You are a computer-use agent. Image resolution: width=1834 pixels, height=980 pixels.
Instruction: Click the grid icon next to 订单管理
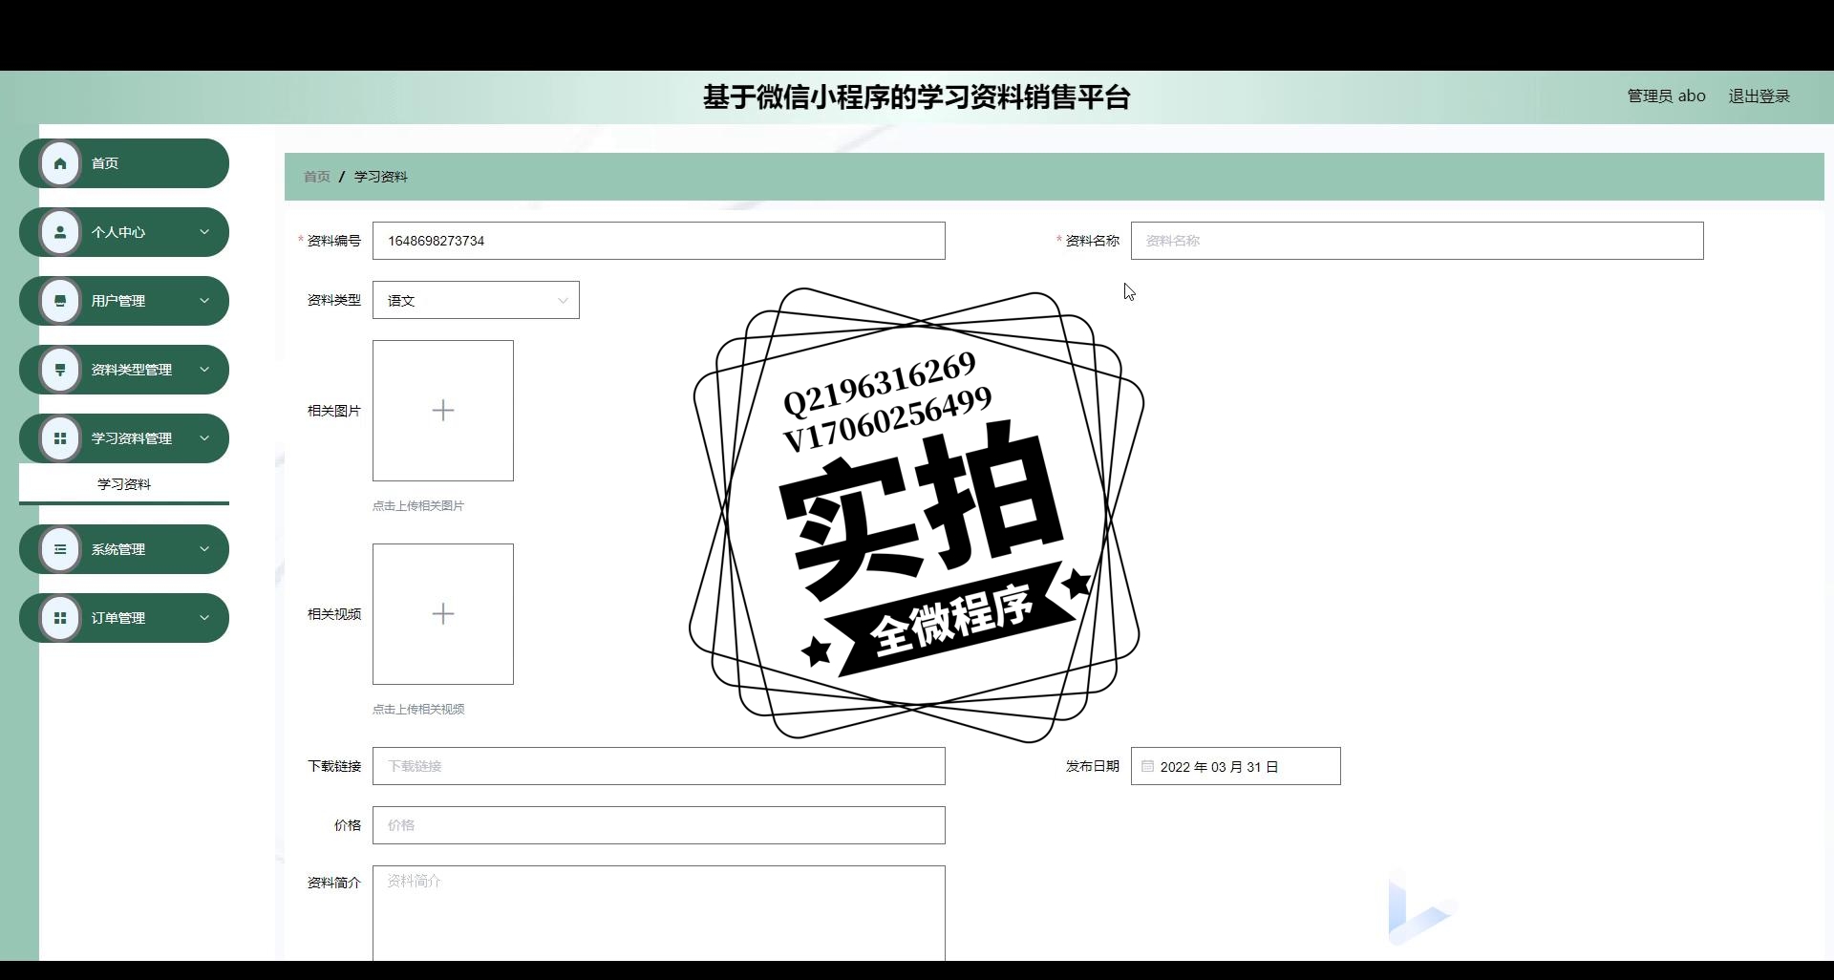click(x=60, y=618)
